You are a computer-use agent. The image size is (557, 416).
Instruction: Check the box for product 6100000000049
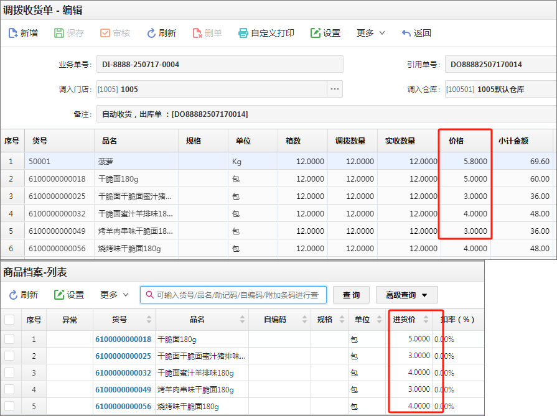9,389
